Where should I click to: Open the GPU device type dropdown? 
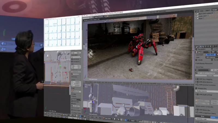203,70
